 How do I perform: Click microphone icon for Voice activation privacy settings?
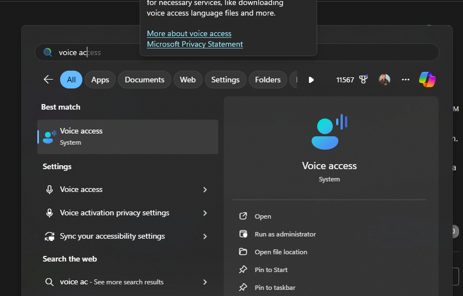click(x=50, y=213)
